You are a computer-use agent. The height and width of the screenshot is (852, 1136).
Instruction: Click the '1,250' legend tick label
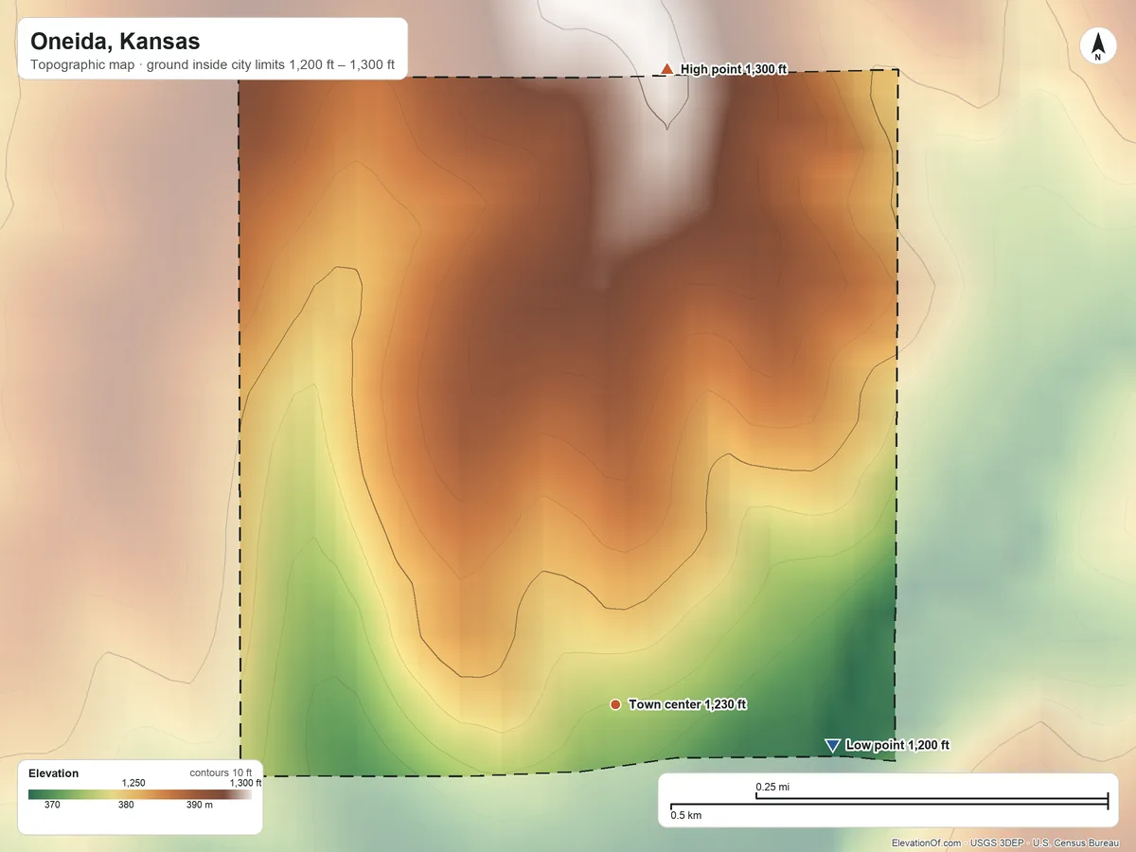tap(133, 783)
